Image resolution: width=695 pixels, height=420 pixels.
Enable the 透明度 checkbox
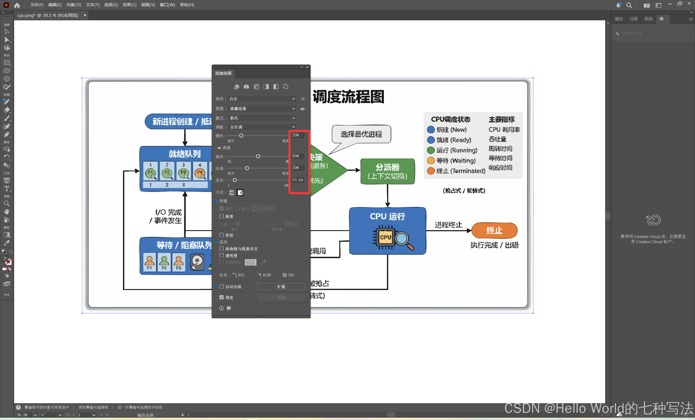click(x=222, y=255)
